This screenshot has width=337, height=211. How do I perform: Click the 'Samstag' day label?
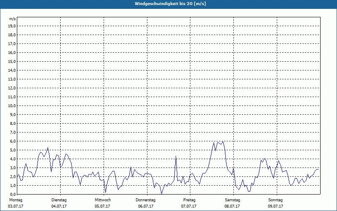(233, 200)
